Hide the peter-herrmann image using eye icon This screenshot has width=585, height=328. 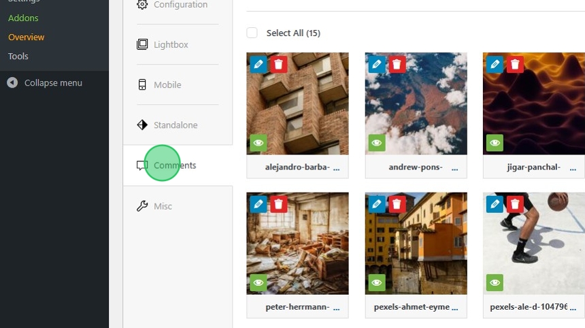[x=258, y=282]
